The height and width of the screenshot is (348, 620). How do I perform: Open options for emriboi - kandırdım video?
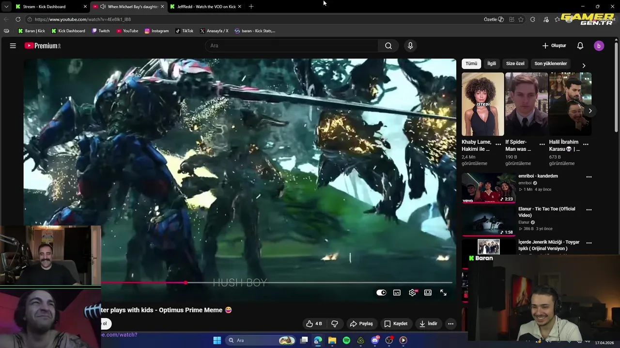pyautogui.click(x=589, y=177)
